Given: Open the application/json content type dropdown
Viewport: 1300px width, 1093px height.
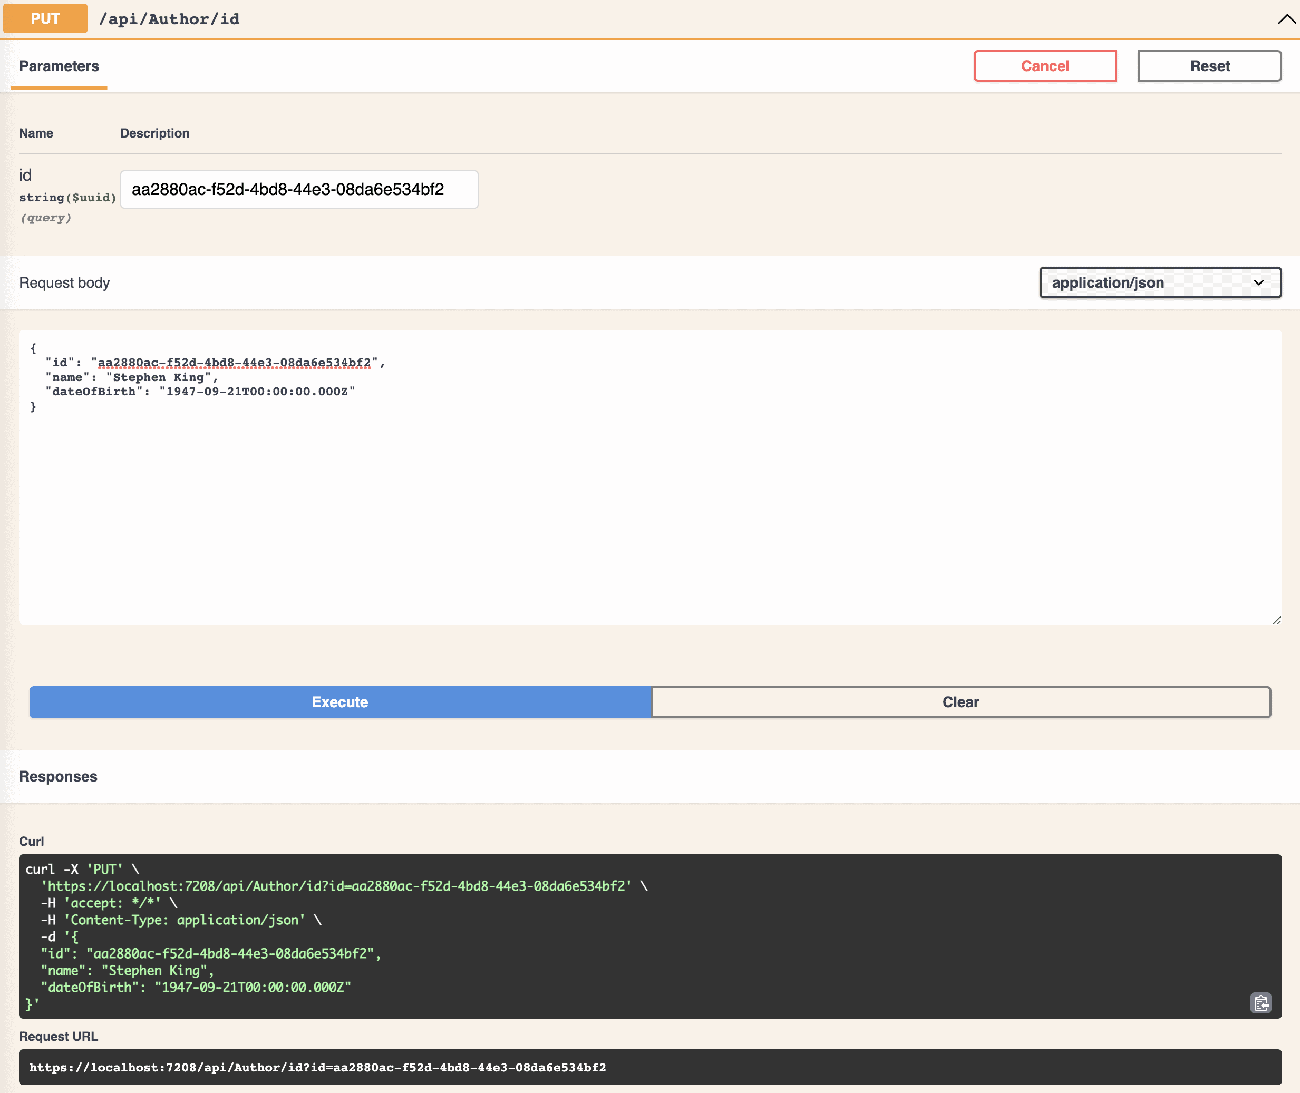Looking at the screenshot, I should (x=1160, y=282).
